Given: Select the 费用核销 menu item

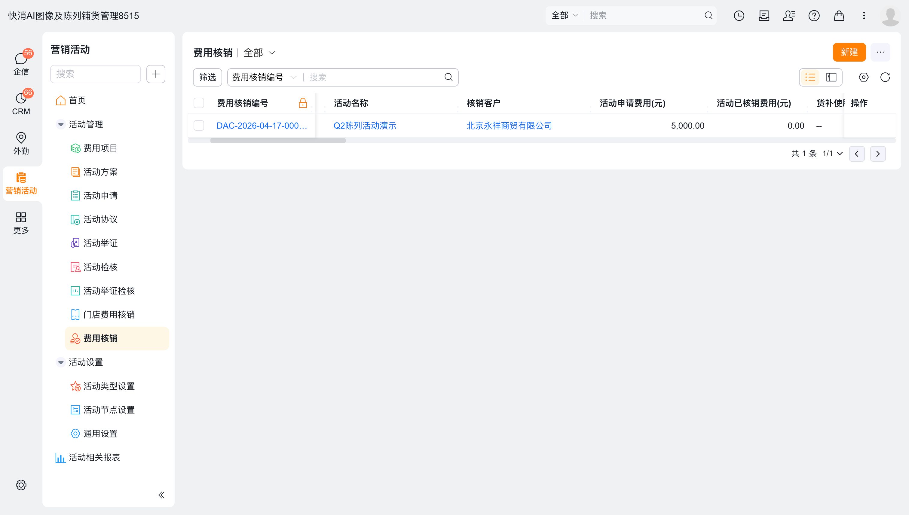Looking at the screenshot, I should (x=117, y=339).
